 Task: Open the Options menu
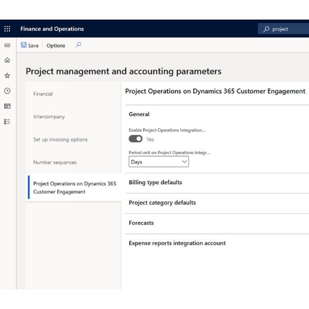tap(56, 45)
